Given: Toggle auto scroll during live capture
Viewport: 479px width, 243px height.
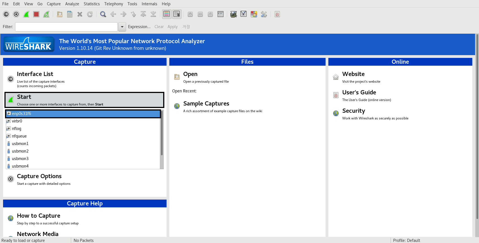Looking at the screenshot, I should pos(177,14).
